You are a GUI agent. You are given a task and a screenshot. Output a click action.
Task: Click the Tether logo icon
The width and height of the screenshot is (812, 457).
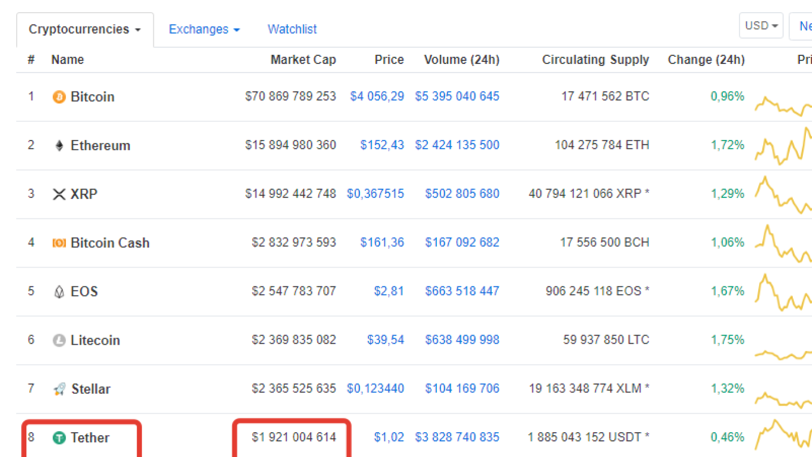[x=59, y=438]
